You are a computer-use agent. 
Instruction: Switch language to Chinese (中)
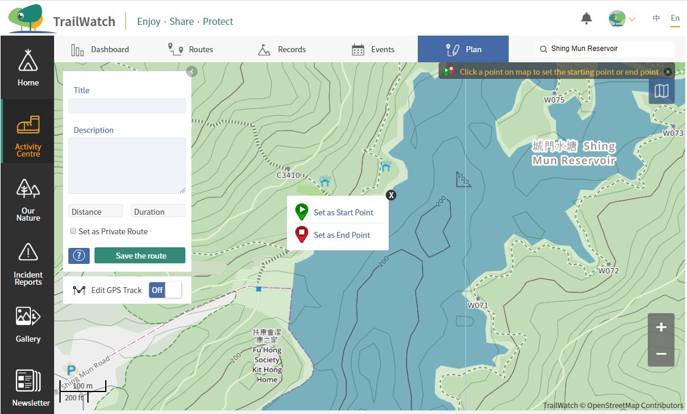(x=656, y=18)
